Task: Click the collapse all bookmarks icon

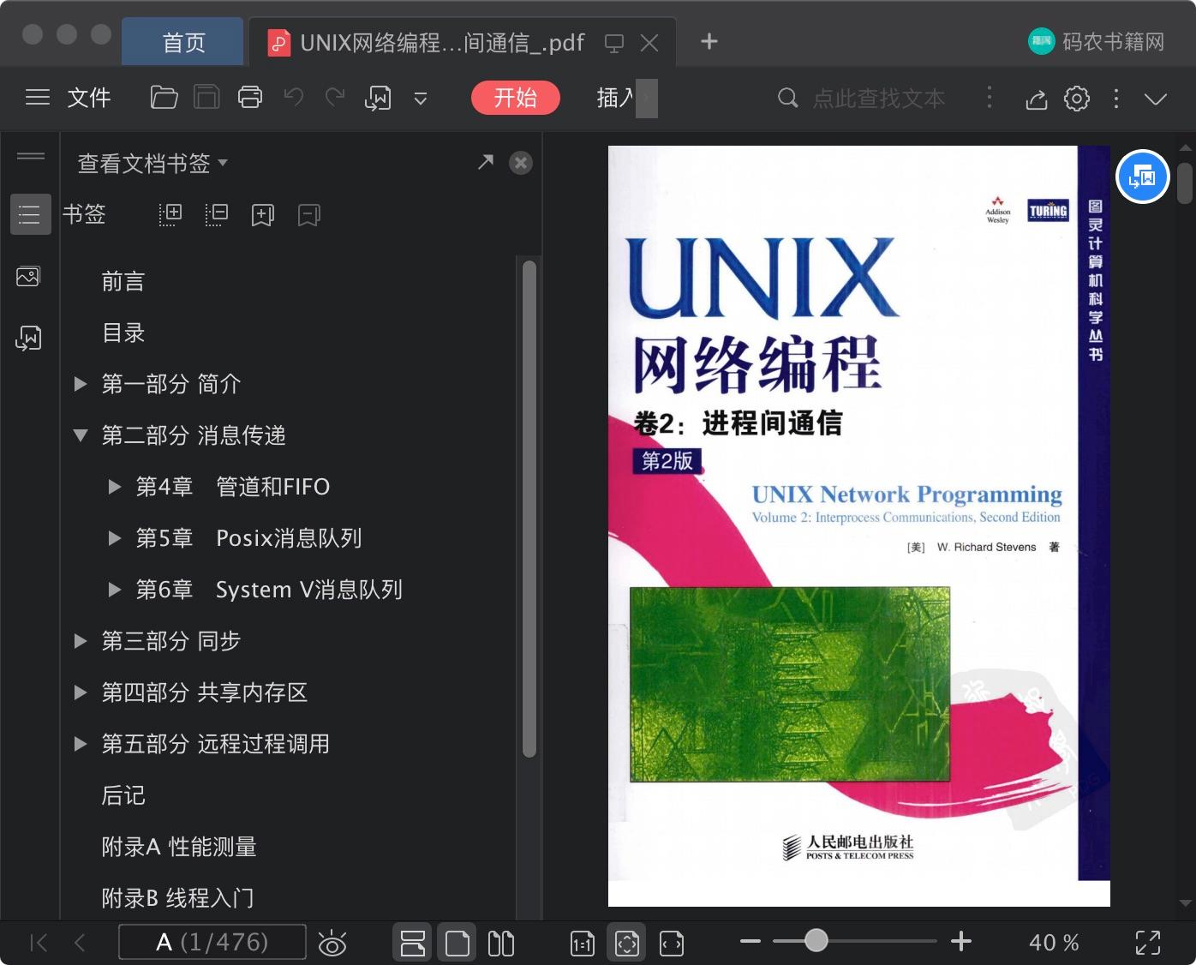Action: 217,214
